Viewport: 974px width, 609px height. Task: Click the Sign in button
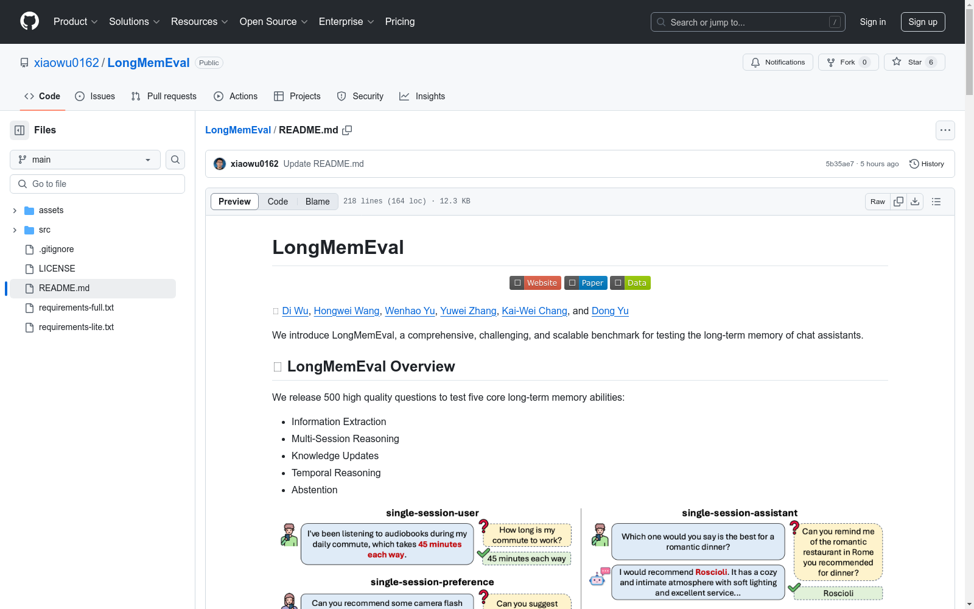[872, 22]
